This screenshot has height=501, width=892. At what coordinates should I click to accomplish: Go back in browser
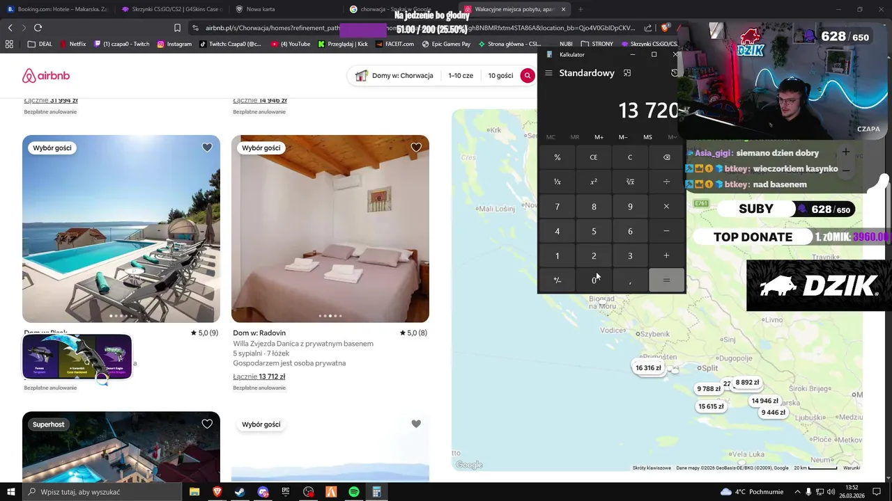pyautogui.click(x=10, y=28)
